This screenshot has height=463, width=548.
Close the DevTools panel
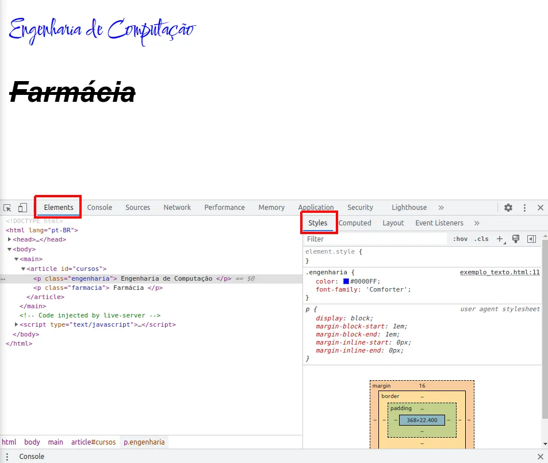tap(541, 208)
